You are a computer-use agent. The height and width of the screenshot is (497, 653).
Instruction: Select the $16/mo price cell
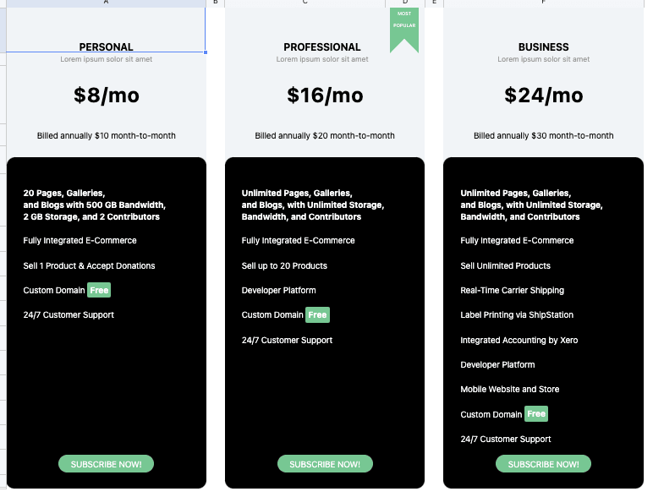325,96
